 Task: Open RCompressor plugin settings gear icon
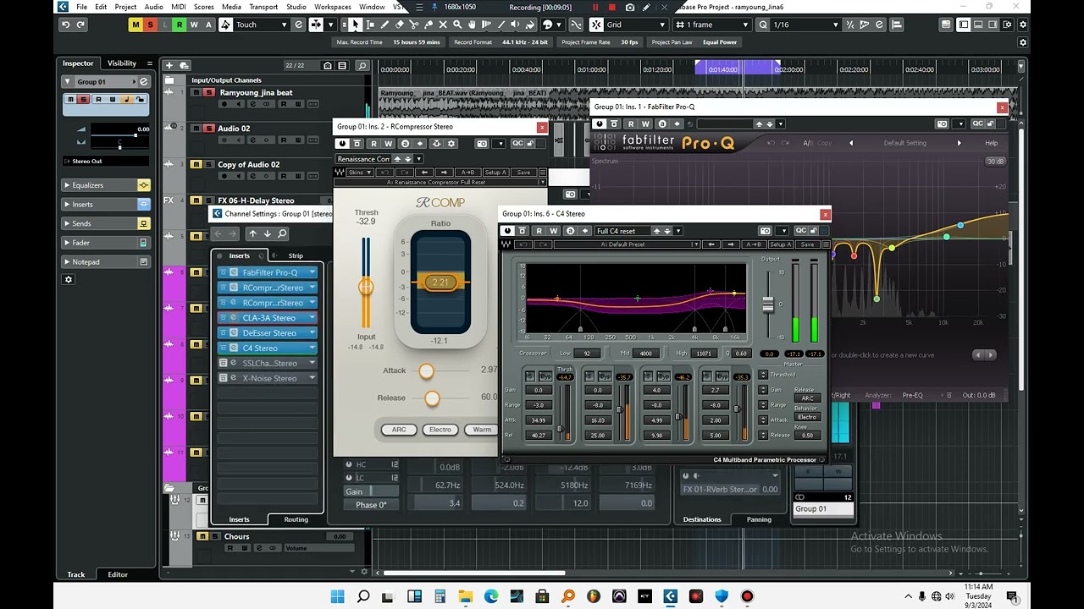[x=451, y=144]
